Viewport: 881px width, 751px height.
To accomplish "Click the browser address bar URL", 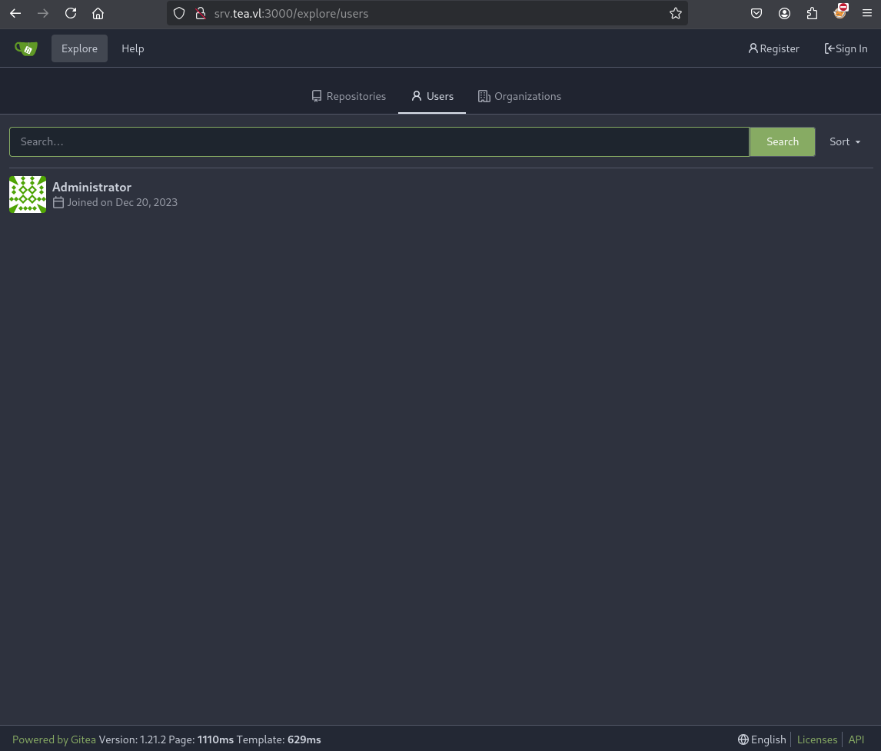I will 291,14.
